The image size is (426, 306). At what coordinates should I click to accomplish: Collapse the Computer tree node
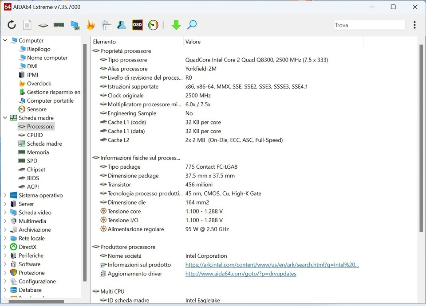click(5, 40)
